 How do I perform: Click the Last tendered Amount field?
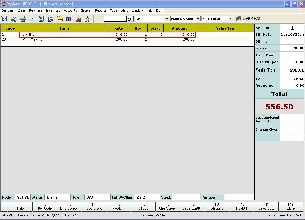[292, 119]
